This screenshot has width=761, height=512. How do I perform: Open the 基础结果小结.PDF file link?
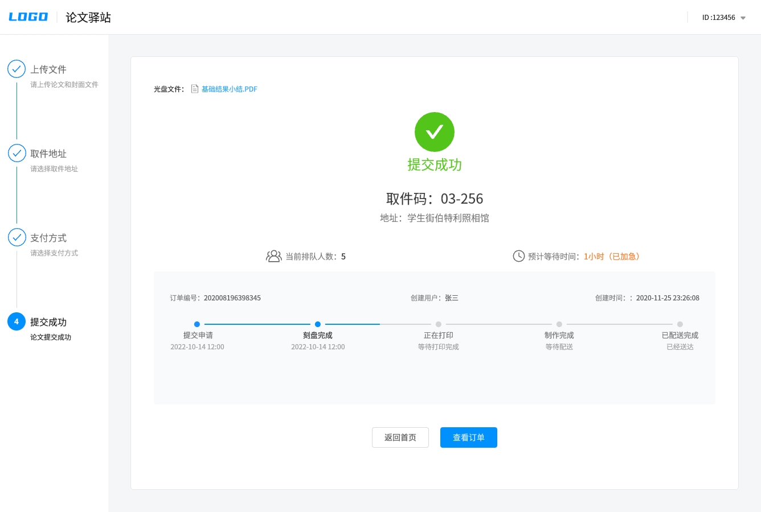[230, 89]
